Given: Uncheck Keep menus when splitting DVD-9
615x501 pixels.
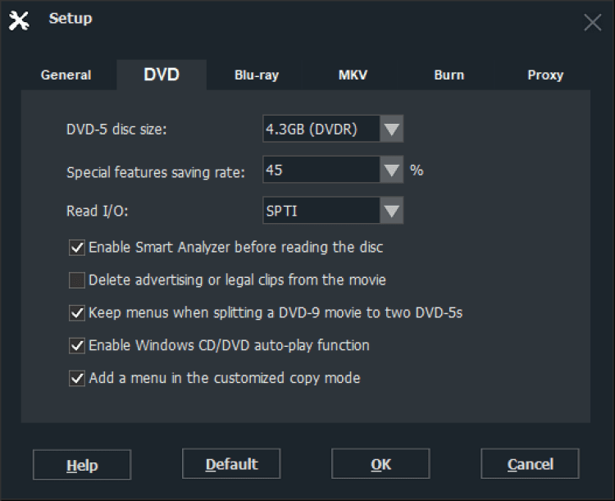Looking at the screenshot, I should (x=77, y=312).
